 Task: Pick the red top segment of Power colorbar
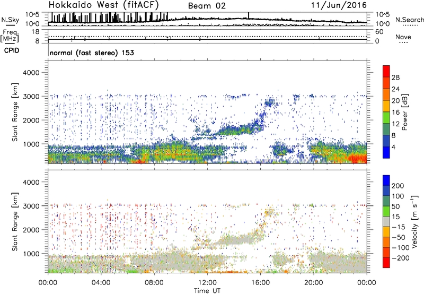click(x=386, y=71)
